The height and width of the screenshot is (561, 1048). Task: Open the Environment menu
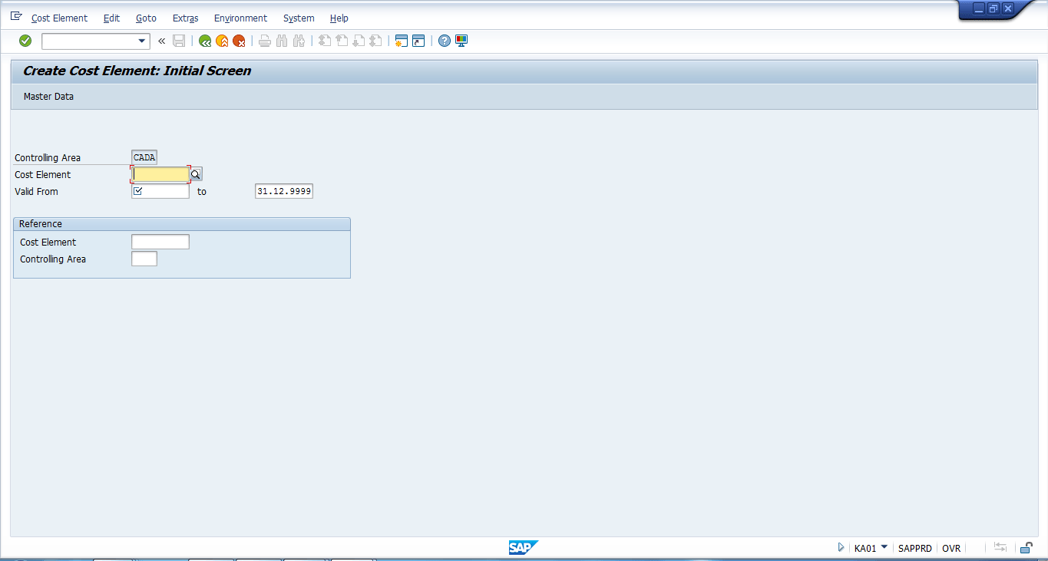240,18
